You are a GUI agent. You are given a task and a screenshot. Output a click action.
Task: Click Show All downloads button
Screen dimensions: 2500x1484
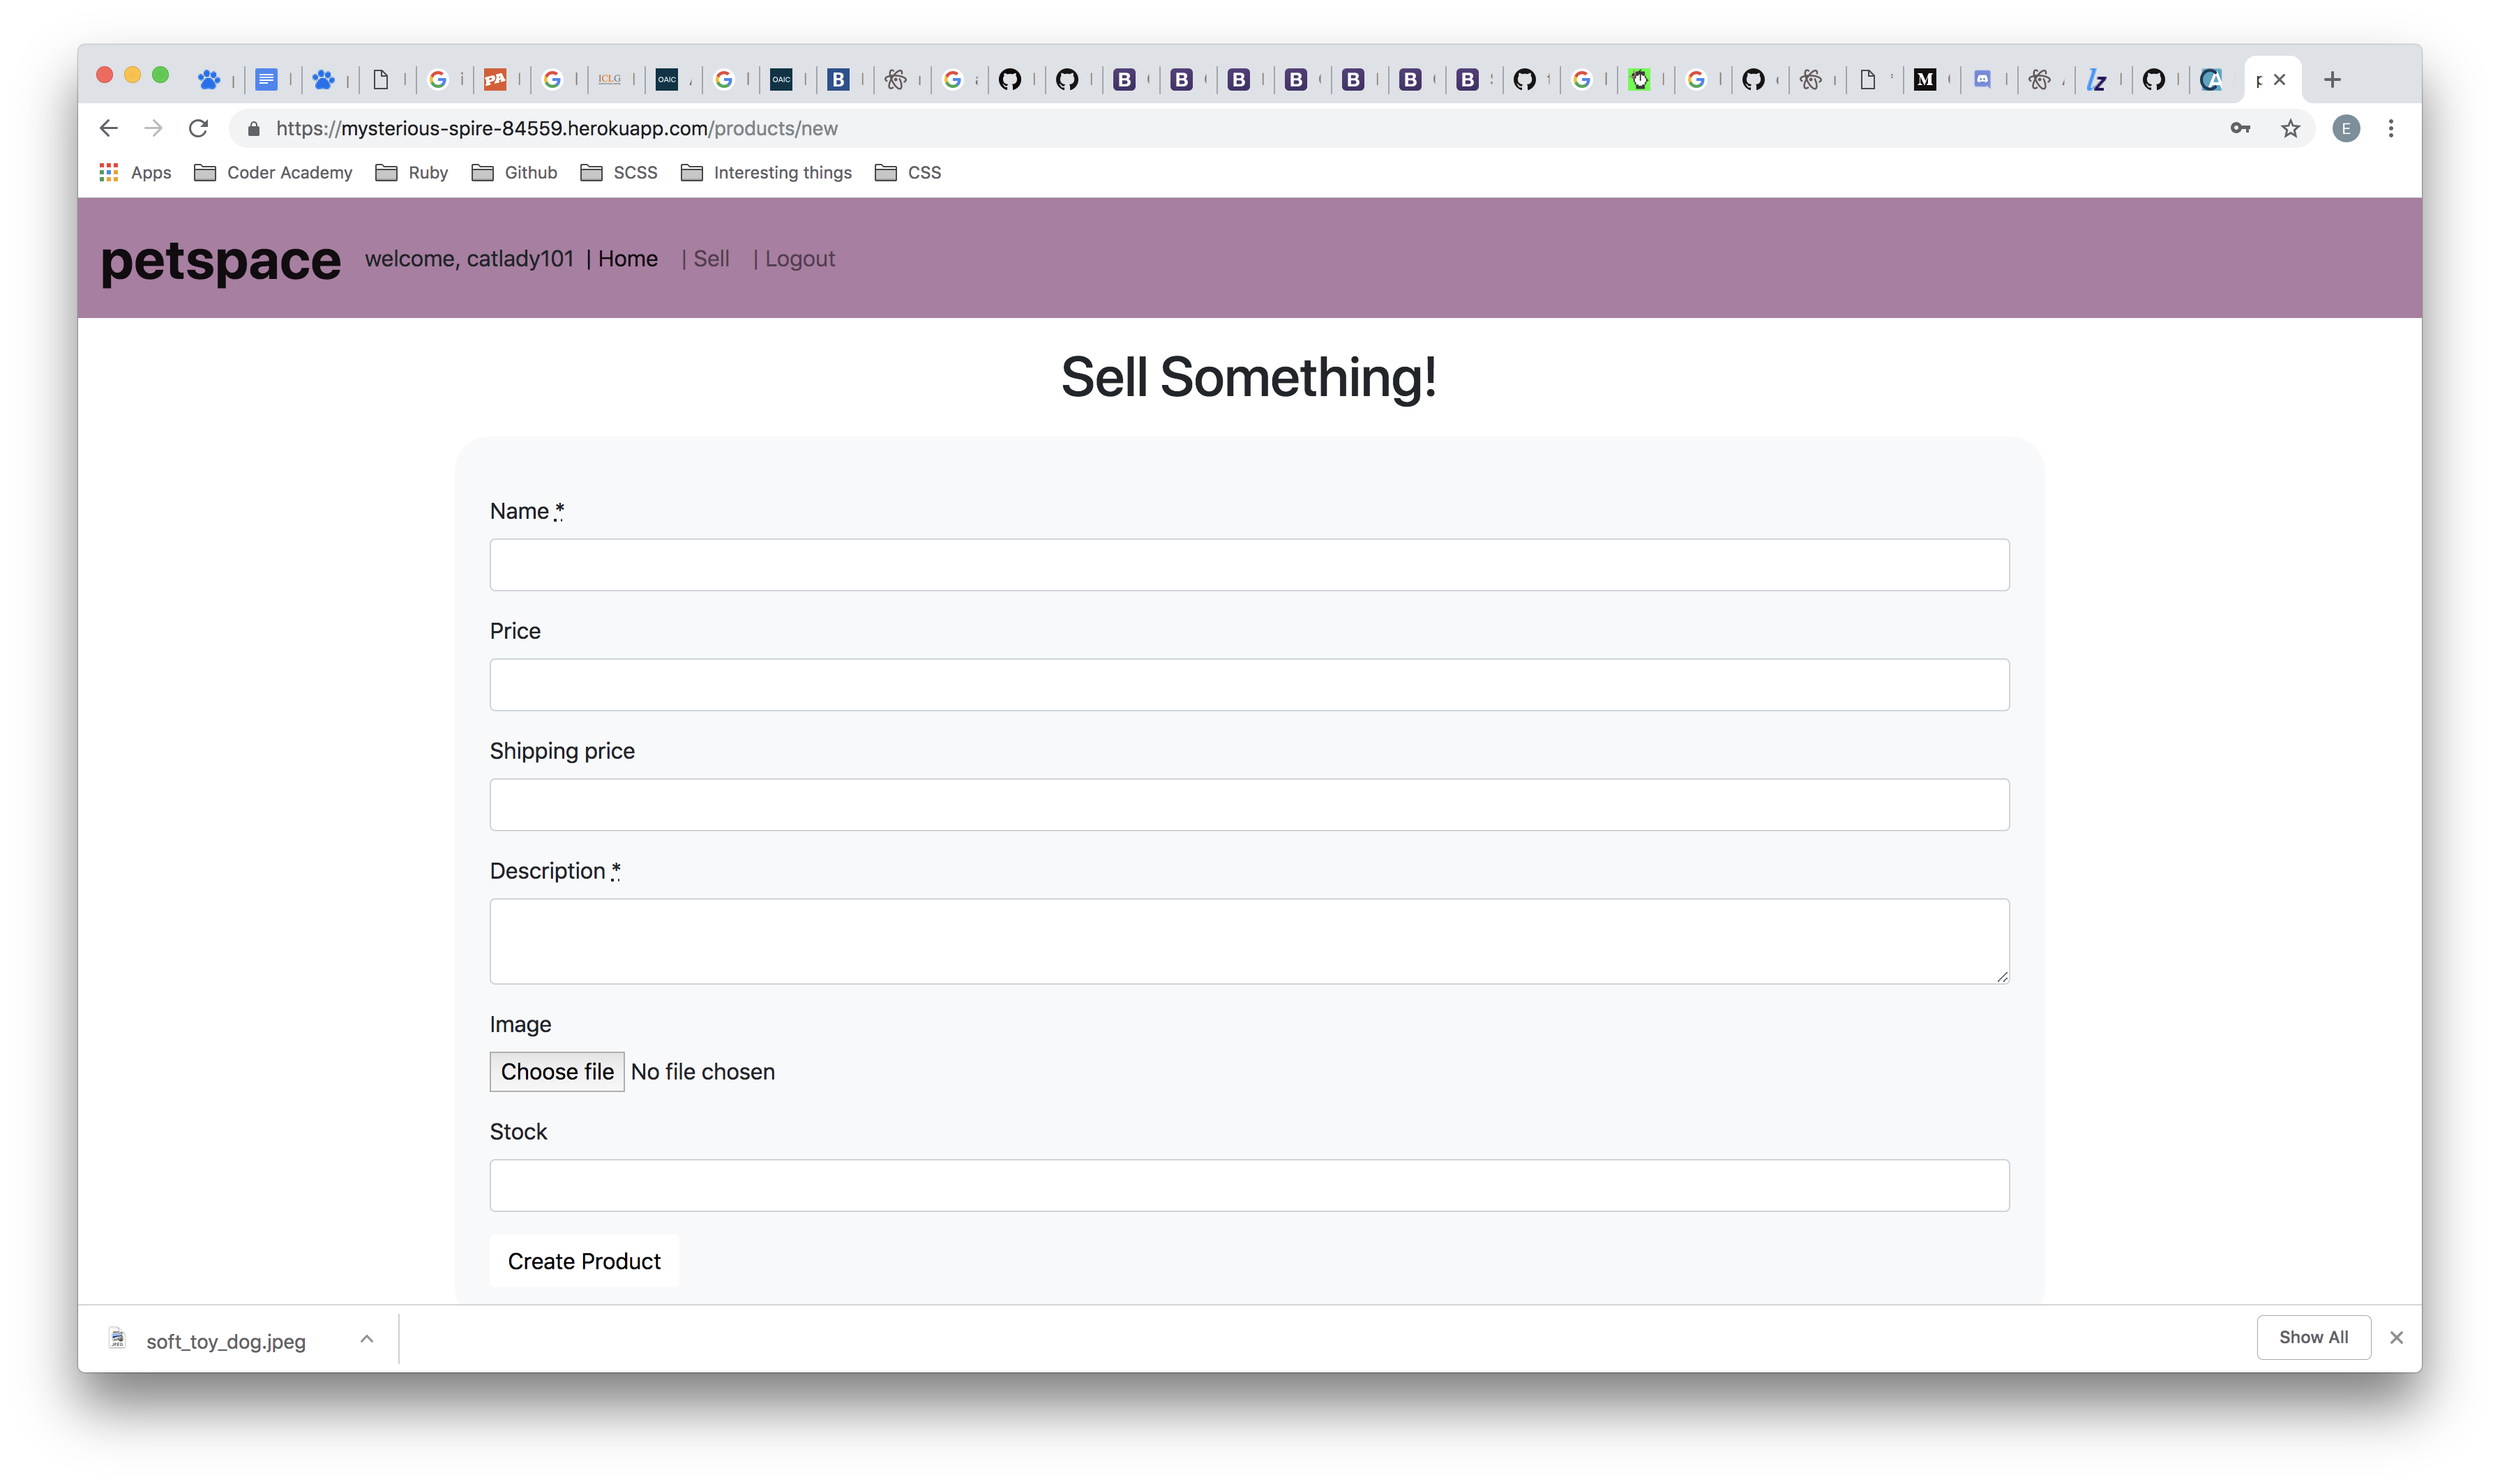coord(2313,1337)
